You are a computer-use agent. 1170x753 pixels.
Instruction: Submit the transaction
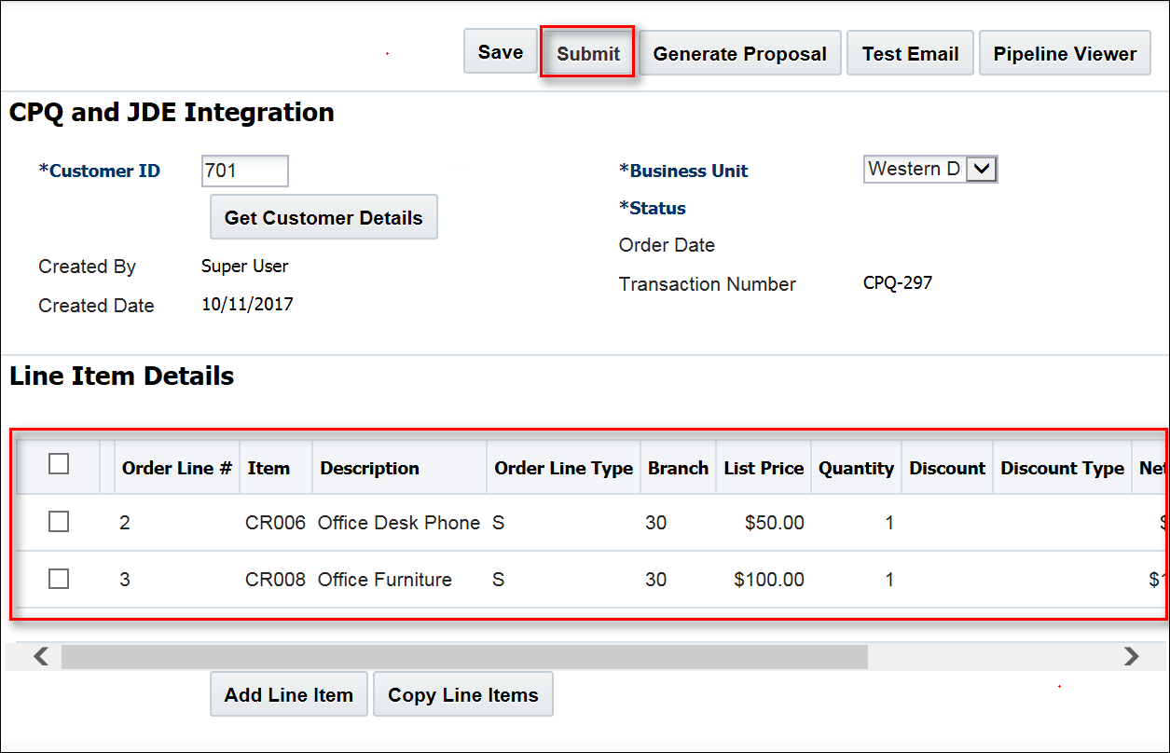tap(588, 53)
